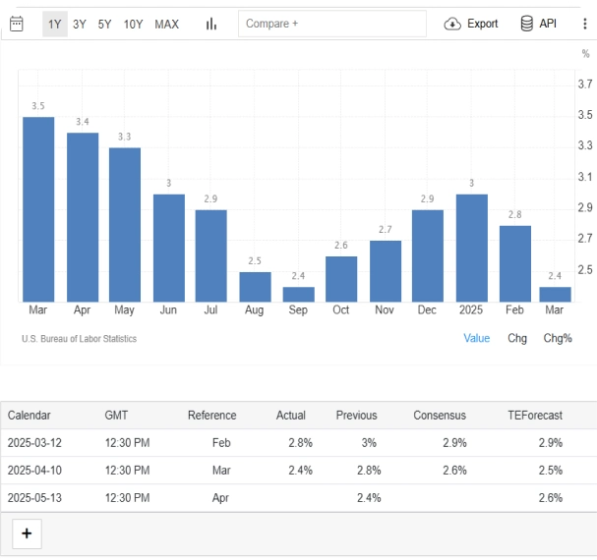Switch to the 3Y time range

(80, 24)
